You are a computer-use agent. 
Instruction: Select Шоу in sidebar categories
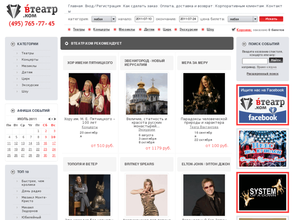pos(25,91)
